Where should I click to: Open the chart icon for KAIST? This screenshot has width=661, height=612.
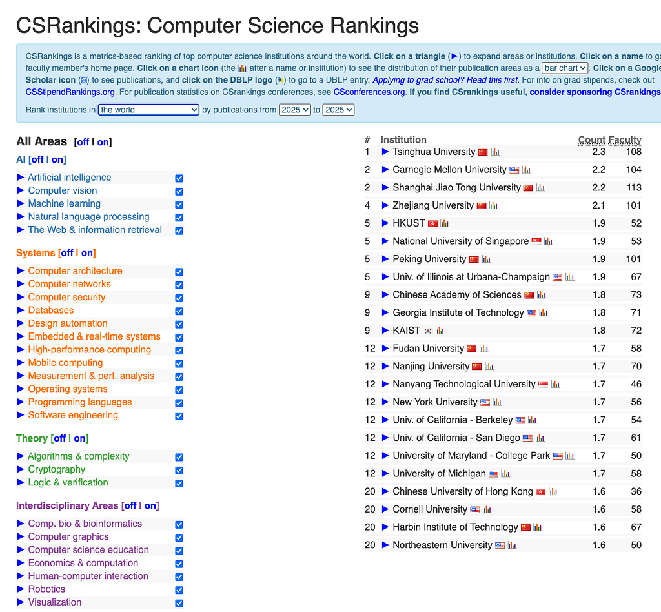(x=440, y=331)
